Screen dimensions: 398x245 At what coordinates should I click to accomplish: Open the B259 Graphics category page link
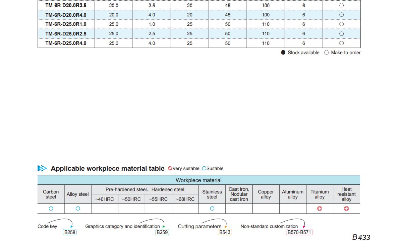click(162, 232)
